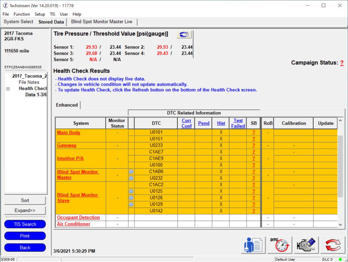Click the Expand>> button
Image resolution: width=348 pixels, height=262 pixels.
(x=25, y=211)
